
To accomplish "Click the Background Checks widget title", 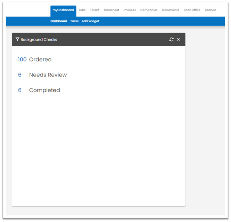I will click(39, 40).
